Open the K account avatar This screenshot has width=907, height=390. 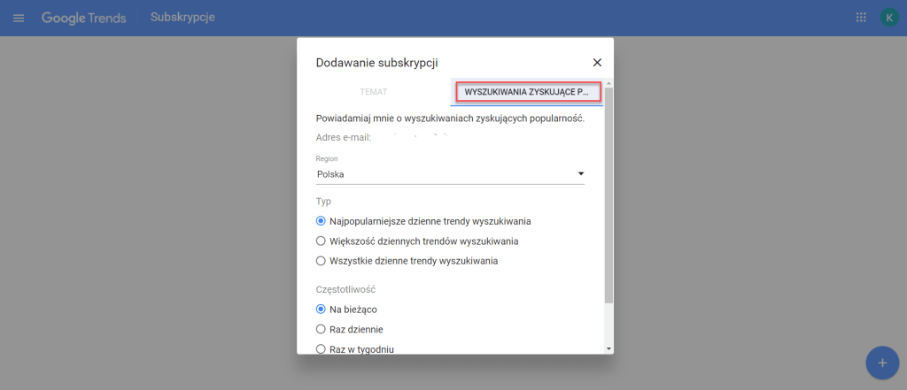coord(889,18)
